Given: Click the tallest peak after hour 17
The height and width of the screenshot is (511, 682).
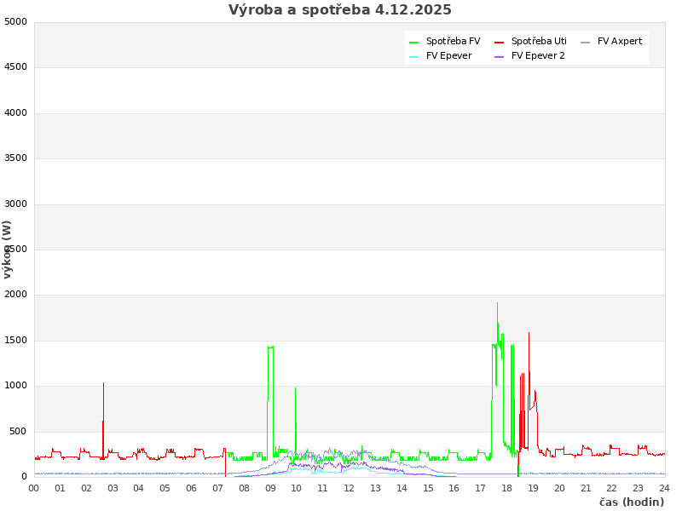Looking at the screenshot, I should point(497,304).
